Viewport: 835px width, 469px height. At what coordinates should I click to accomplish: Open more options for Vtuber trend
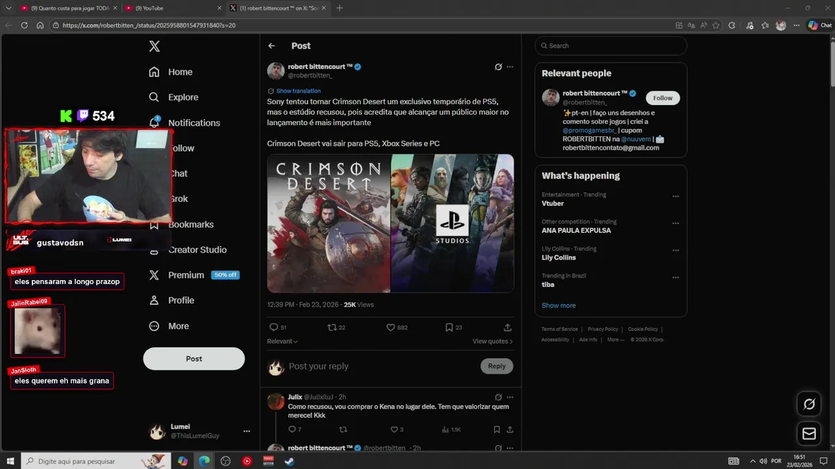676,196
